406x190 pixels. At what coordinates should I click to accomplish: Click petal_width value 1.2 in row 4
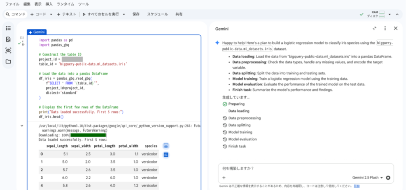click(136, 186)
